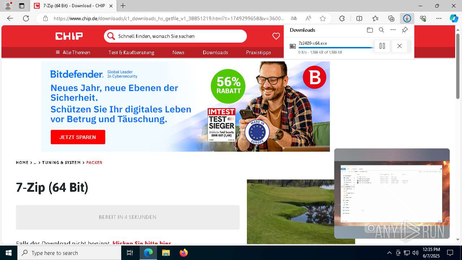
Task: Refresh the current page
Action: pyautogui.click(x=26, y=18)
